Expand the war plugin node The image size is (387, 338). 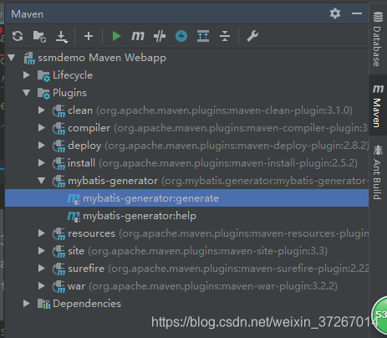tap(42, 286)
